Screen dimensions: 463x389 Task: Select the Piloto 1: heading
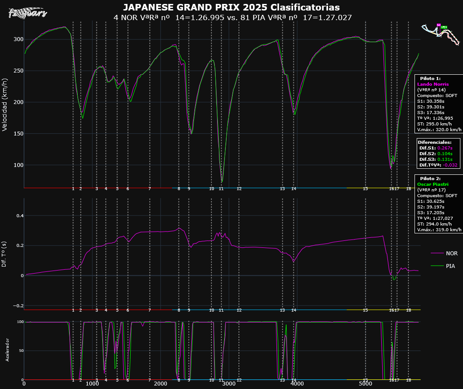click(x=430, y=79)
